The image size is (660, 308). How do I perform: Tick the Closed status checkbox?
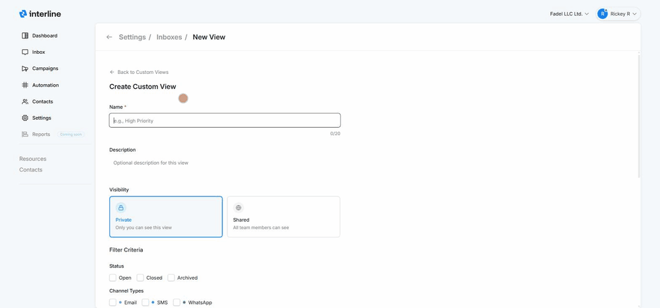click(140, 278)
